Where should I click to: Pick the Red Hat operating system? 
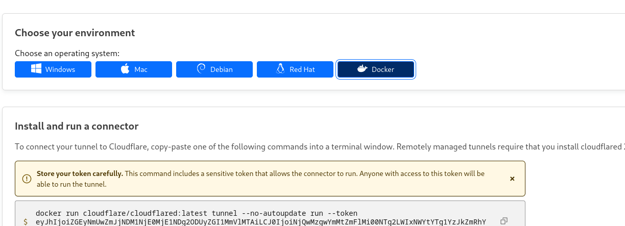point(295,69)
